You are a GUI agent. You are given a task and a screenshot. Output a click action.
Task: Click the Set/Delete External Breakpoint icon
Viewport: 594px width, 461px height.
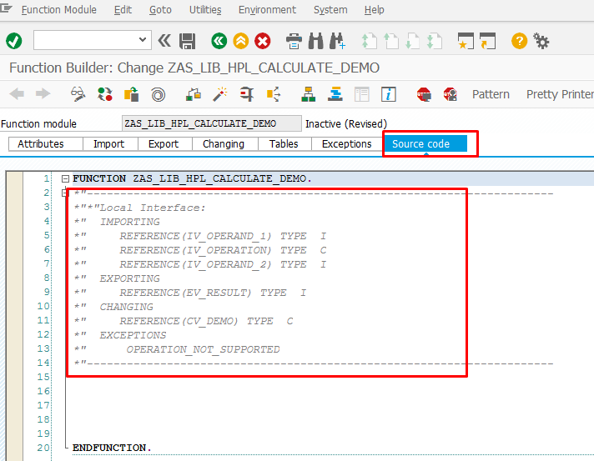coord(451,94)
